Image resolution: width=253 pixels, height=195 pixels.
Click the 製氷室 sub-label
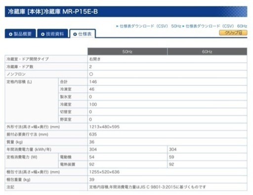(66, 97)
